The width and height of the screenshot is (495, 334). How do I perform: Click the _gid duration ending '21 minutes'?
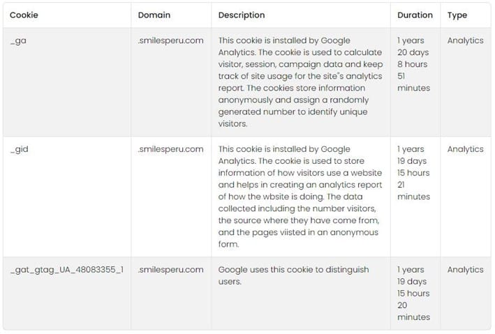(x=413, y=173)
